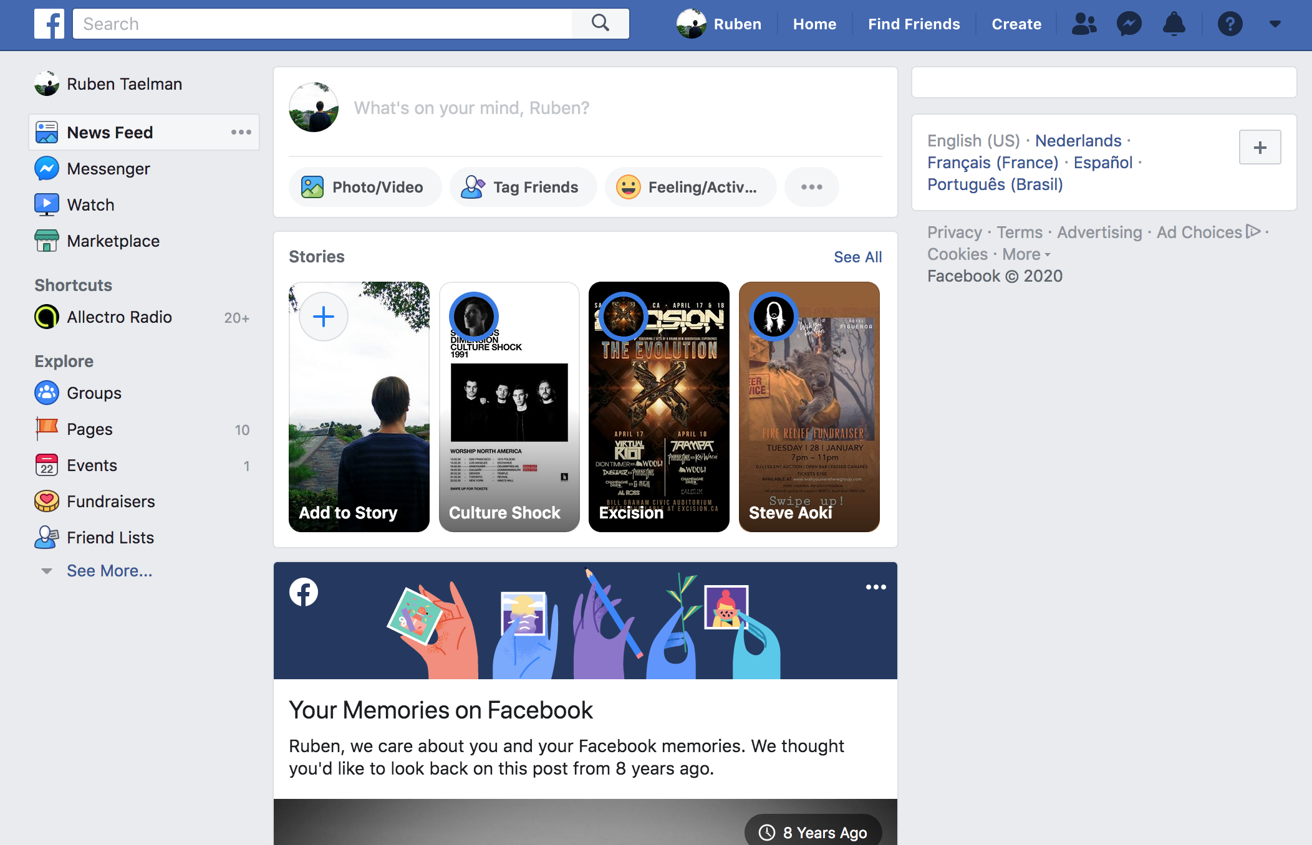The image size is (1312, 845).
Task: Click the plus on Add to Story
Action: coord(324,317)
